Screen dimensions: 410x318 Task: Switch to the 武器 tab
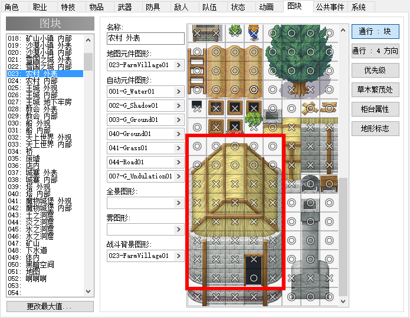pyautogui.click(x=124, y=6)
